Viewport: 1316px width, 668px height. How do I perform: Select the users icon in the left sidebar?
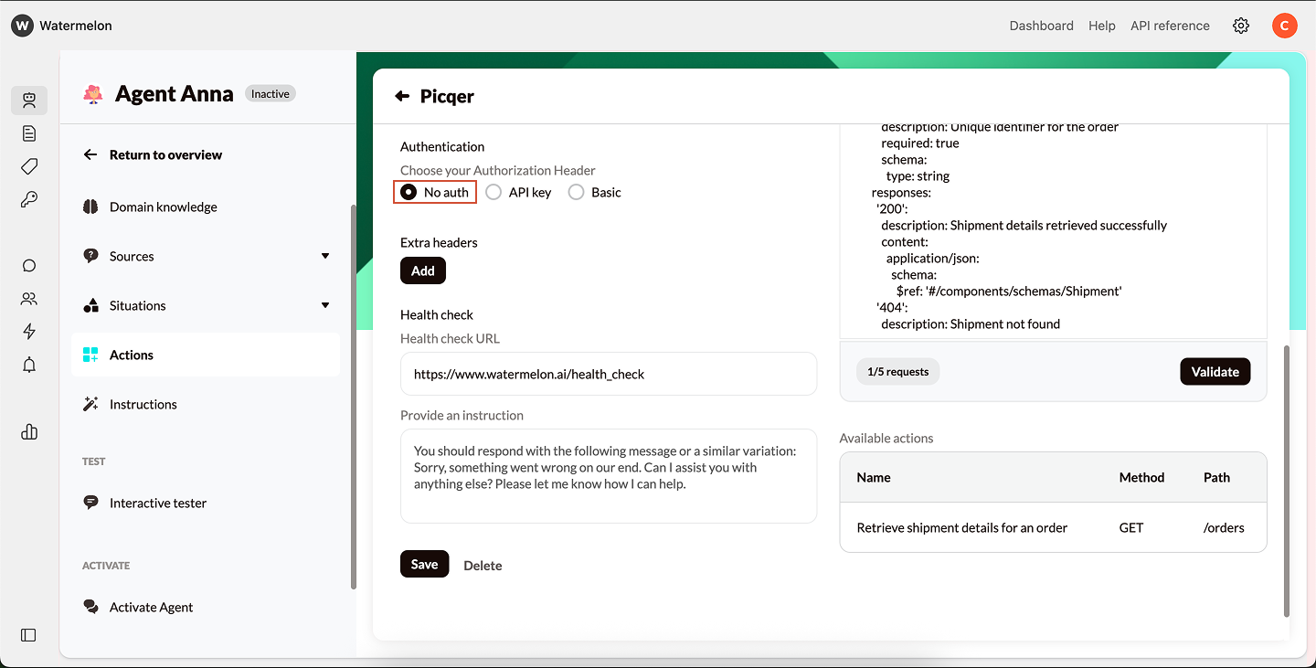pyautogui.click(x=28, y=298)
